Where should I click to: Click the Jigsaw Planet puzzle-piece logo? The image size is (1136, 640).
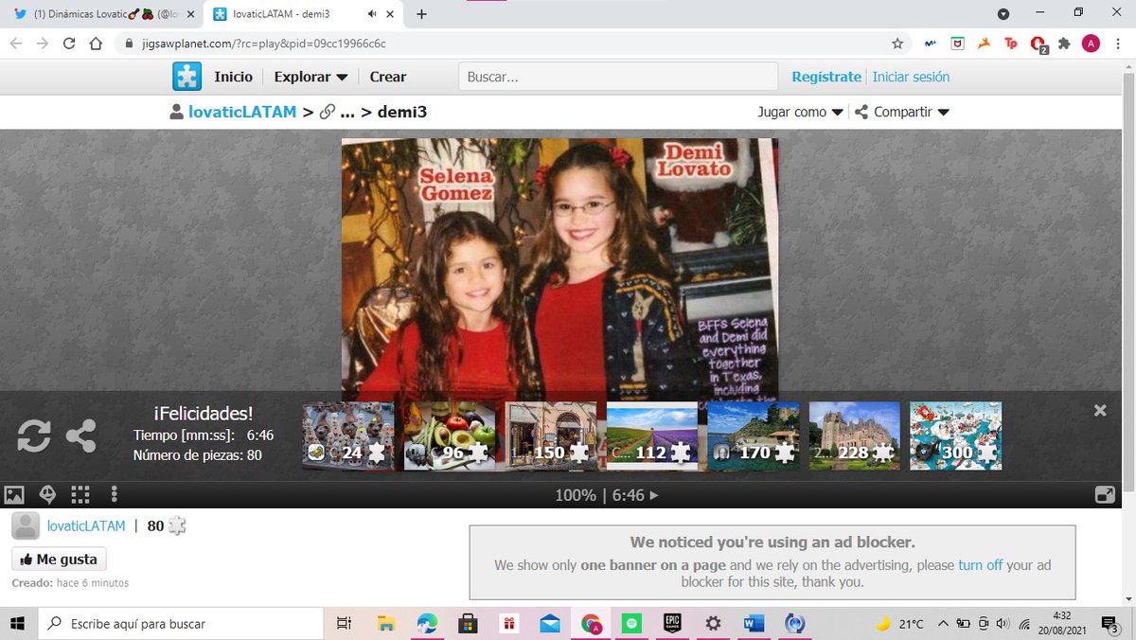pyautogui.click(x=186, y=77)
